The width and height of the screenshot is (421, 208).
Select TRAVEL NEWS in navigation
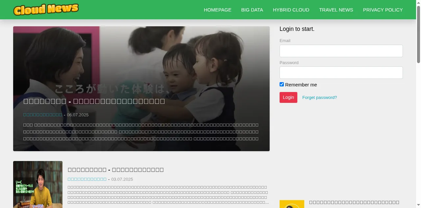pos(336,10)
